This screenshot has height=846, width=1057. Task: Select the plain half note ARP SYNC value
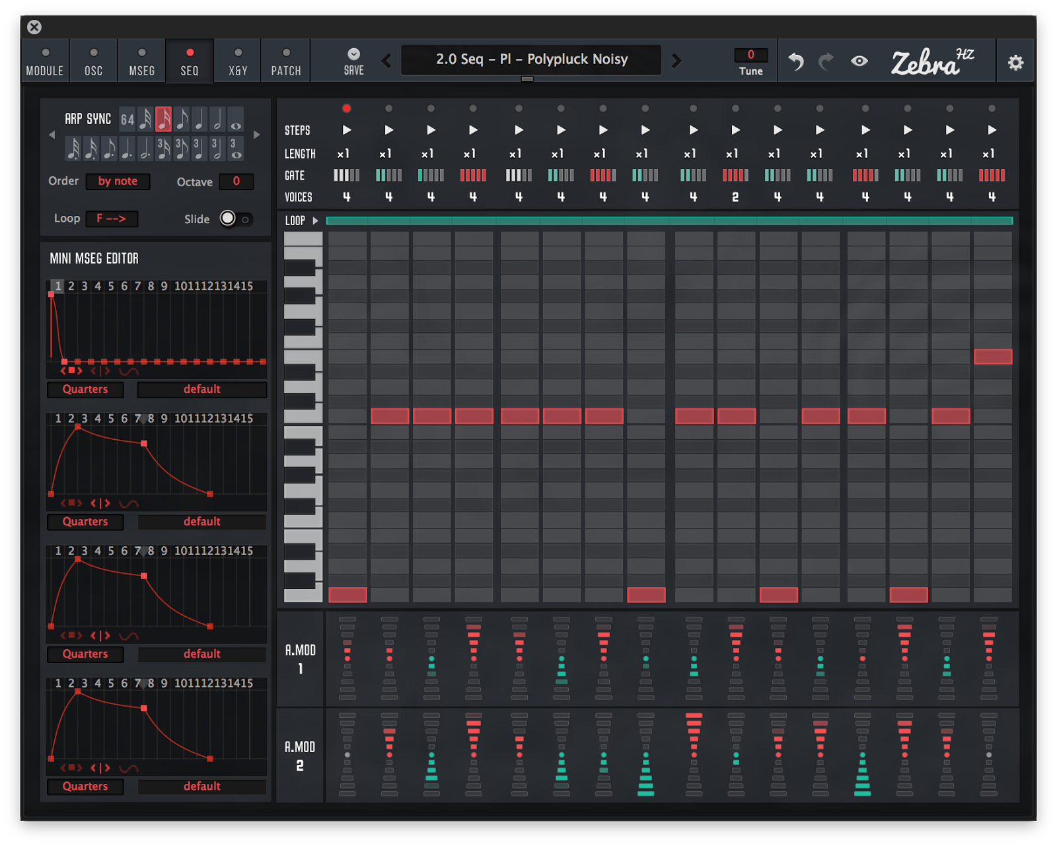click(217, 120)
